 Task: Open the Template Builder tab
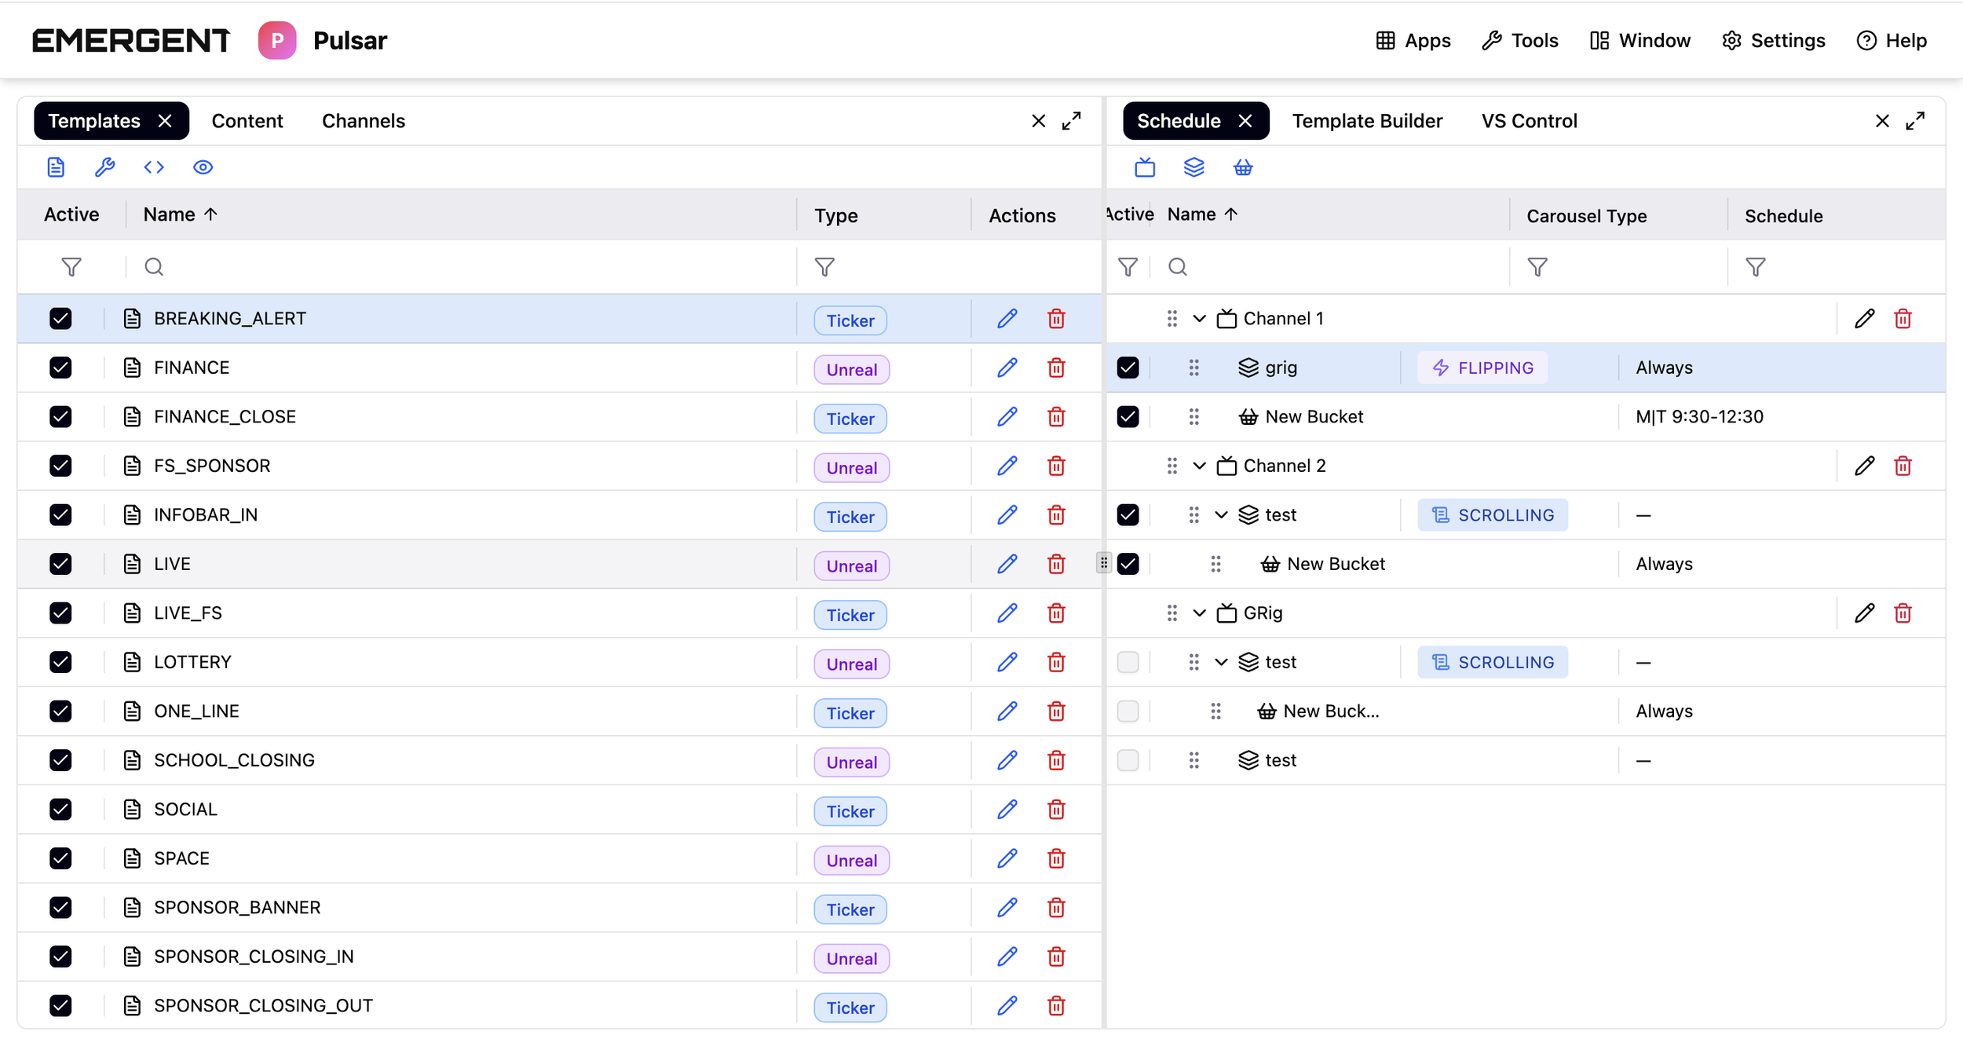pyautogui.click(x=1367, y=121)
